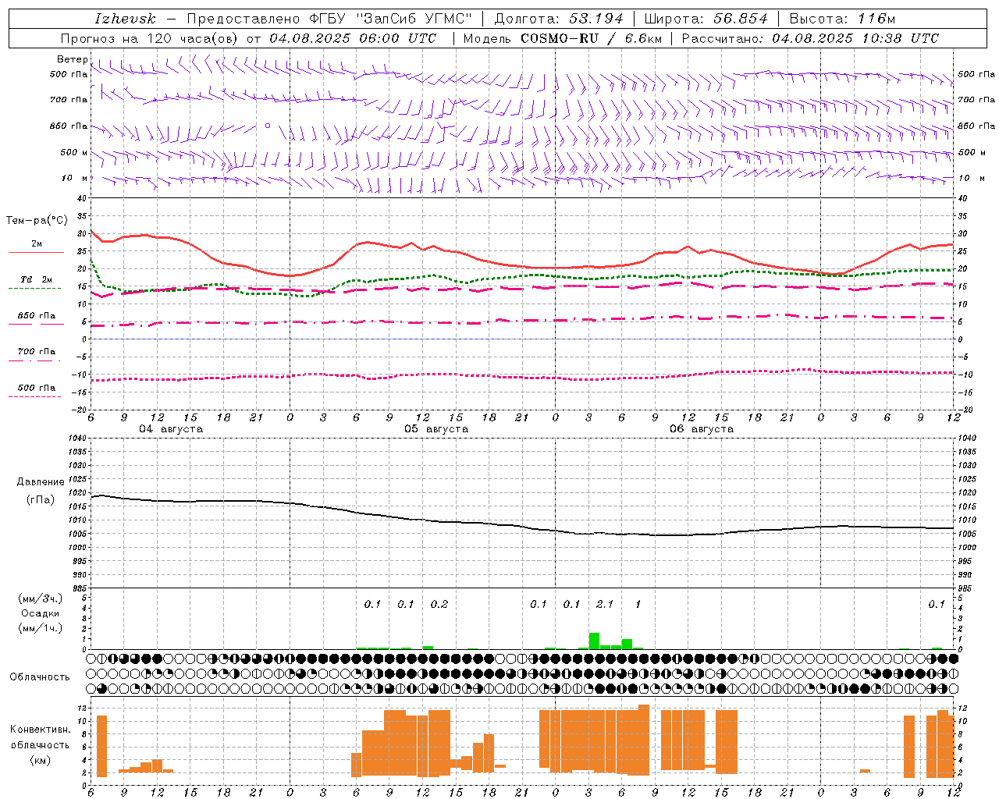Select the 2.1 three-hour precipitation value
The width and height of the screenshot is (999, 799).
click(605, 604)
